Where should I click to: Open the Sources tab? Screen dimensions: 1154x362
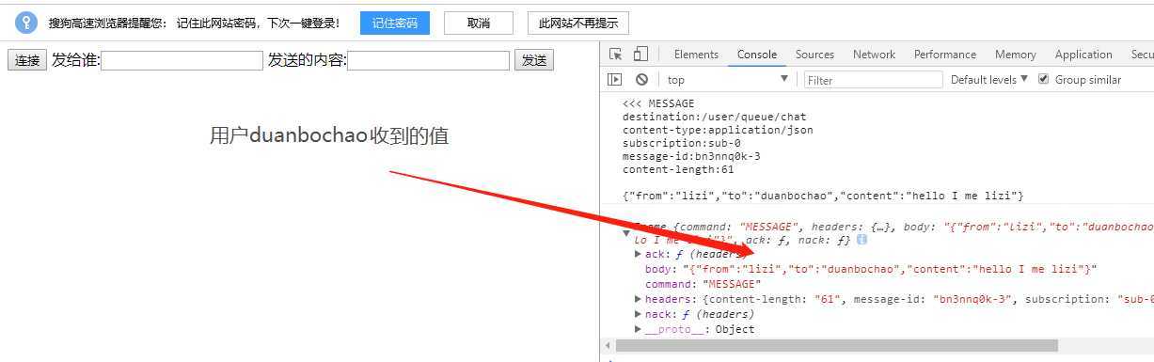click(x=814, y=55)
